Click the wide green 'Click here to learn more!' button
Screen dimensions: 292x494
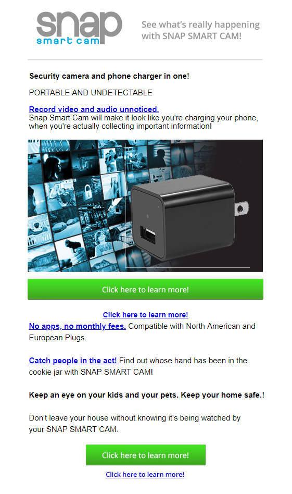145,289
